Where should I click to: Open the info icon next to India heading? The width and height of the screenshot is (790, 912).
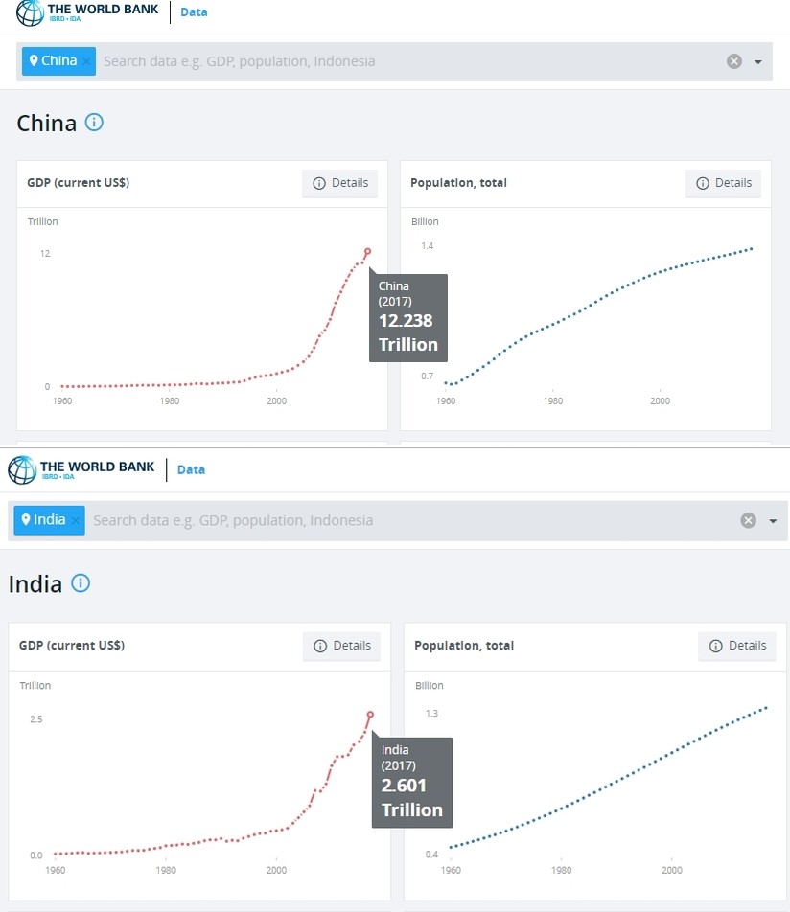coord(81,583)
